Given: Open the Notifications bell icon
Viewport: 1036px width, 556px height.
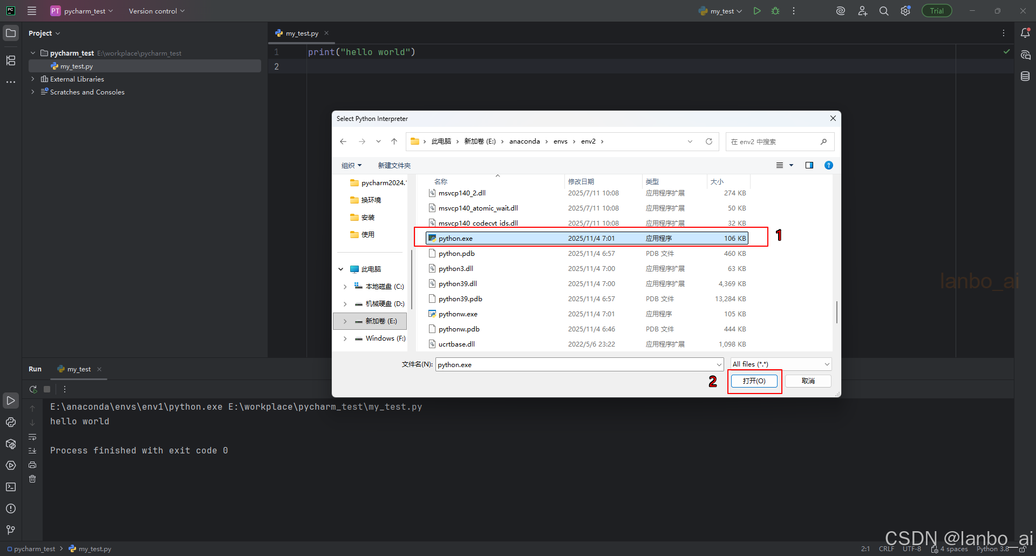Looking at the screenshot, I should pos(1025,33).
